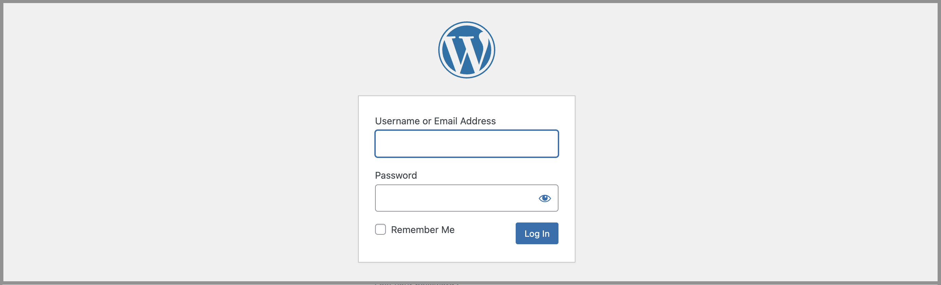Click the WordPress logo
The height and width of the screenshot is (285, 941).
466,50
